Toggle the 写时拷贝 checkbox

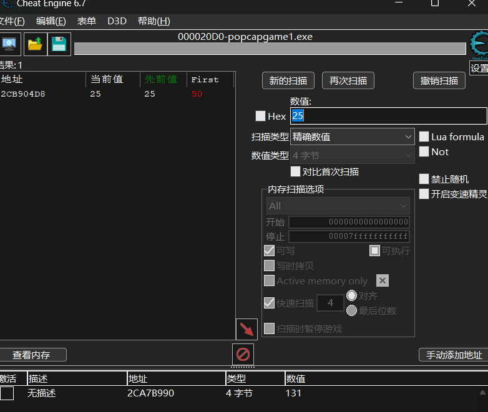tap(269, 266)
